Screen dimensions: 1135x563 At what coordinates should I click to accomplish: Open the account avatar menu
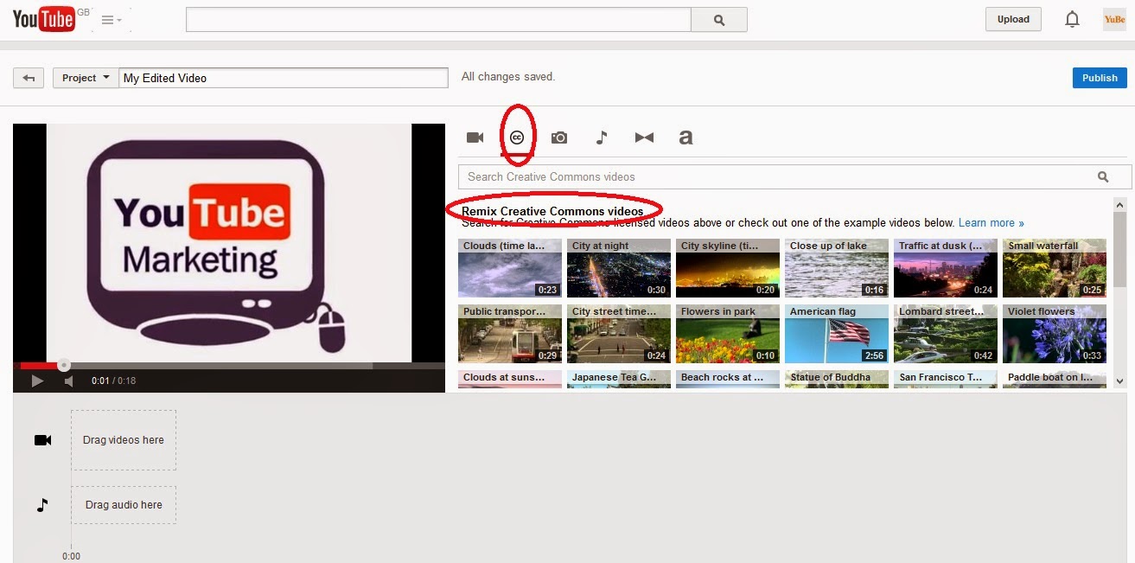coord(1114,19)
